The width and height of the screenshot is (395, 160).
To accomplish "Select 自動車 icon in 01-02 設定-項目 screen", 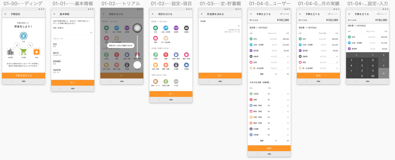I will pos(186,28).
